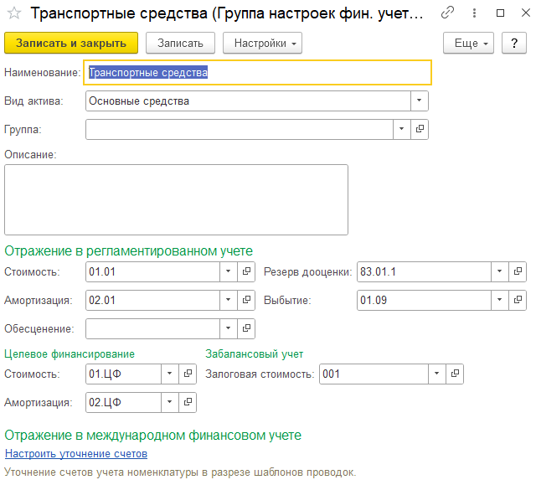Open Обесценение account icon
536x485 pixels.
(246, 328)
